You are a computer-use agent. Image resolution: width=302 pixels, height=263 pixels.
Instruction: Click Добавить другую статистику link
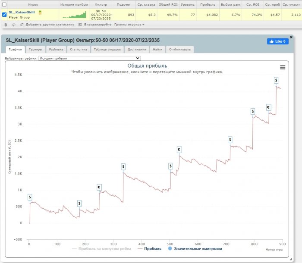(x=47, y=25)
